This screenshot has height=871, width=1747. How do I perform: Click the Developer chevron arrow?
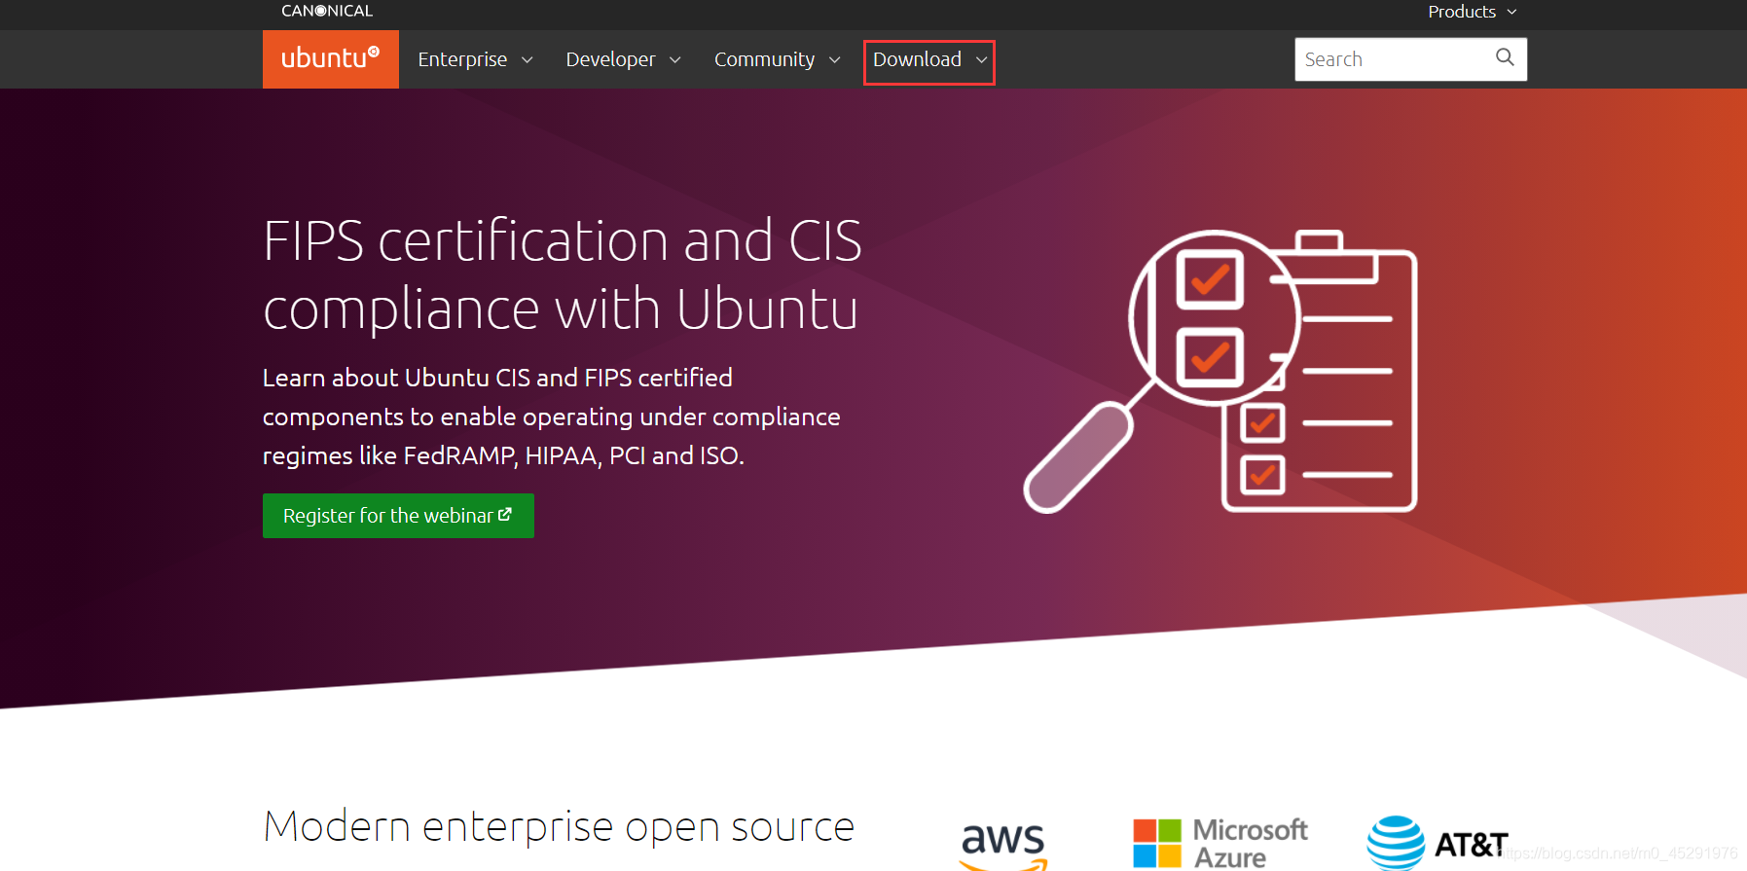tap(675, 60)
